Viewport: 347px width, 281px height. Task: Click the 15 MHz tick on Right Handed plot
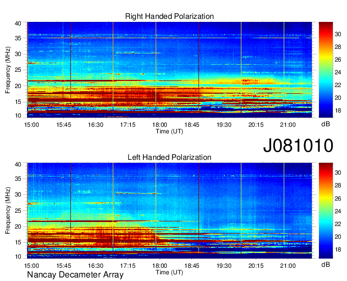pos(18,102)
